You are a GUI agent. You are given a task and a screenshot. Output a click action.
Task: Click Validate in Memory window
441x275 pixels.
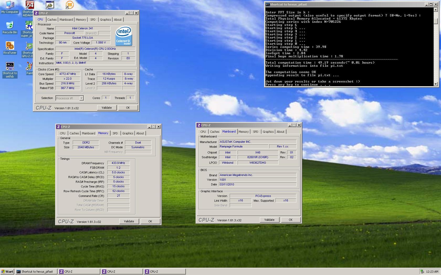click(129, 221)
